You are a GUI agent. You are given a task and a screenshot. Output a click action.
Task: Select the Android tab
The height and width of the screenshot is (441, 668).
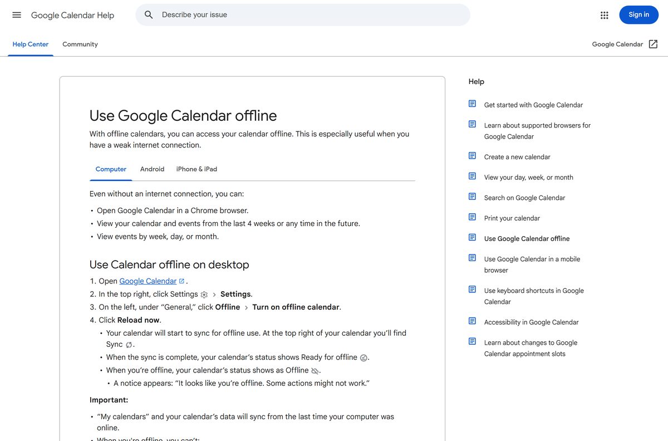click(152, 169)
